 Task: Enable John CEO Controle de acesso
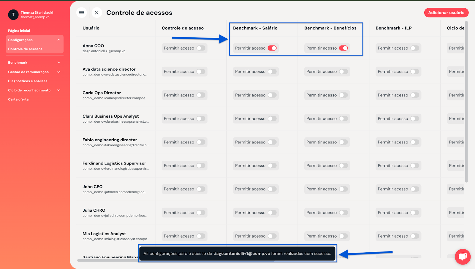[201, 189]
